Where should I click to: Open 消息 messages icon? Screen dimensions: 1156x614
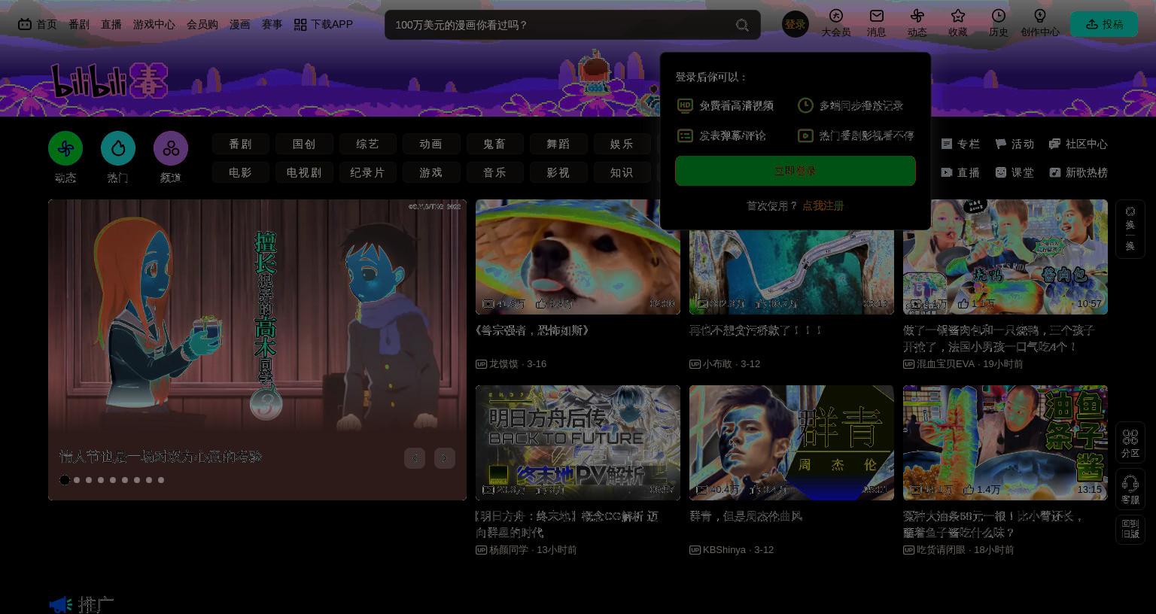point(877,16)
